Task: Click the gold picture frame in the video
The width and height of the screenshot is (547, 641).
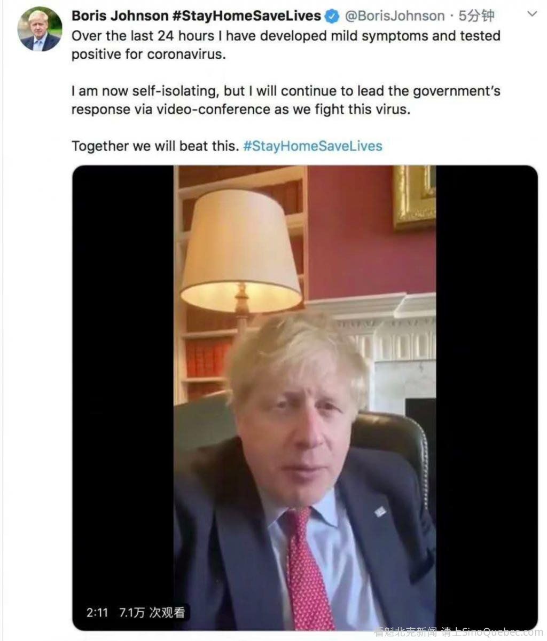Action: (x=415, y=196)
